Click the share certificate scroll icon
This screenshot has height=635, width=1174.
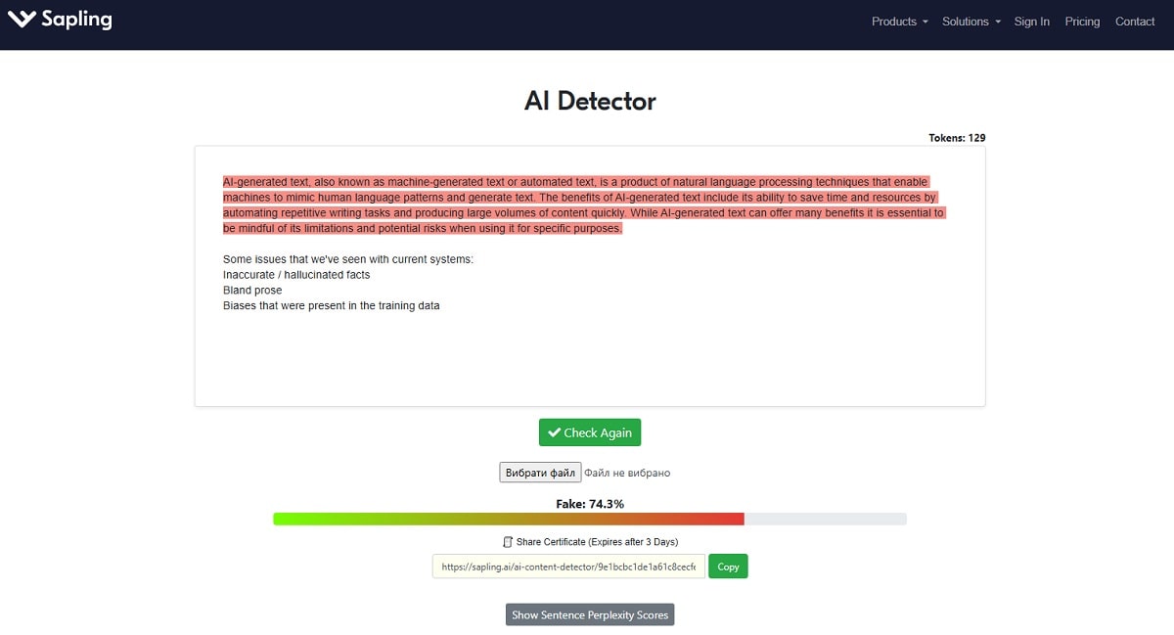pos(507,541)
